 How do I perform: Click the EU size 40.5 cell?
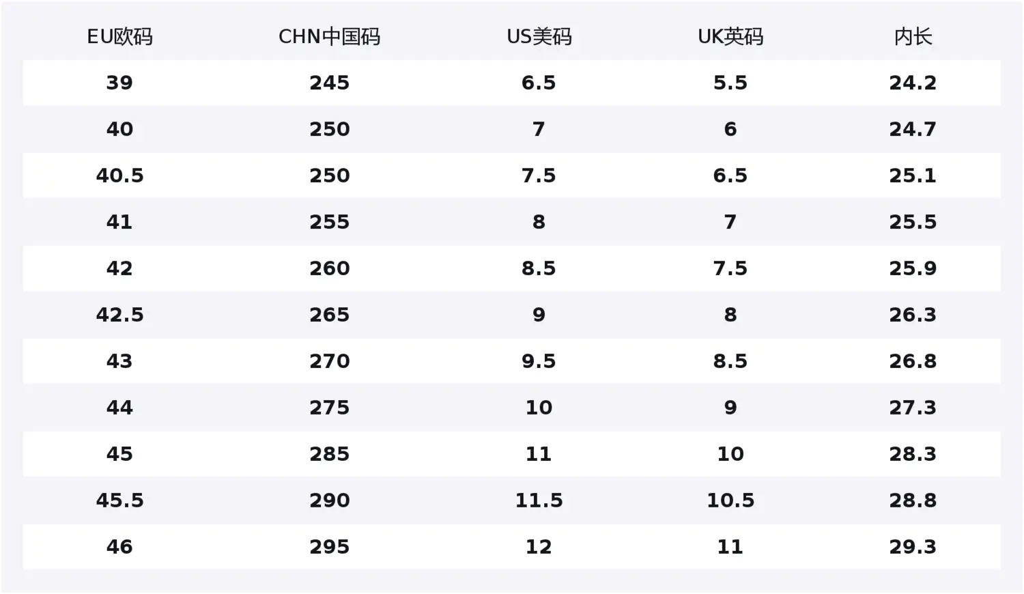tap(119, 175)
